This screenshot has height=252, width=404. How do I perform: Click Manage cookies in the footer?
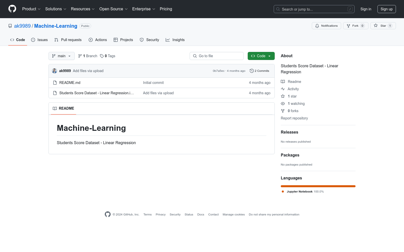pyautogui.click(x=234, y=214)
